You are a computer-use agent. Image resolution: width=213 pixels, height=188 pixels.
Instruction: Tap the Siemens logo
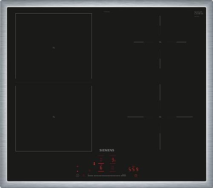107,150
